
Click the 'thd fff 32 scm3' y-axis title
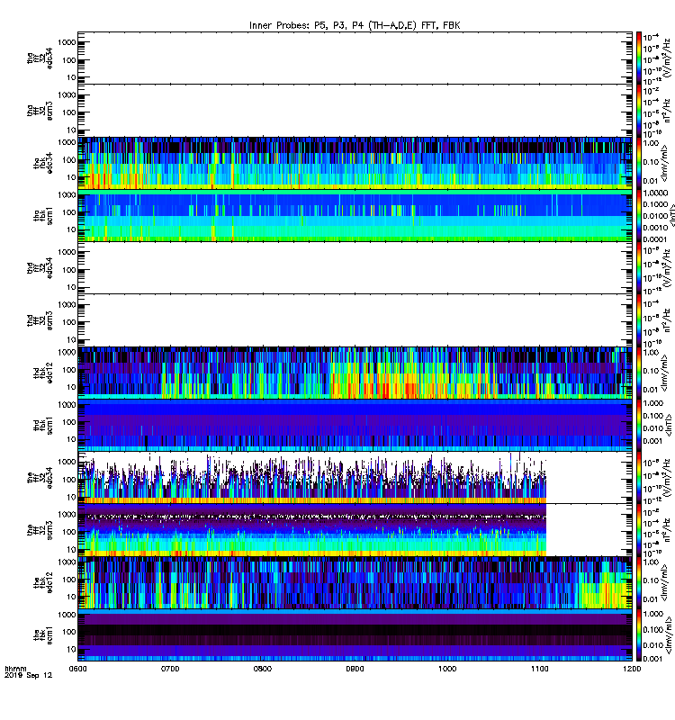(40, 320)
